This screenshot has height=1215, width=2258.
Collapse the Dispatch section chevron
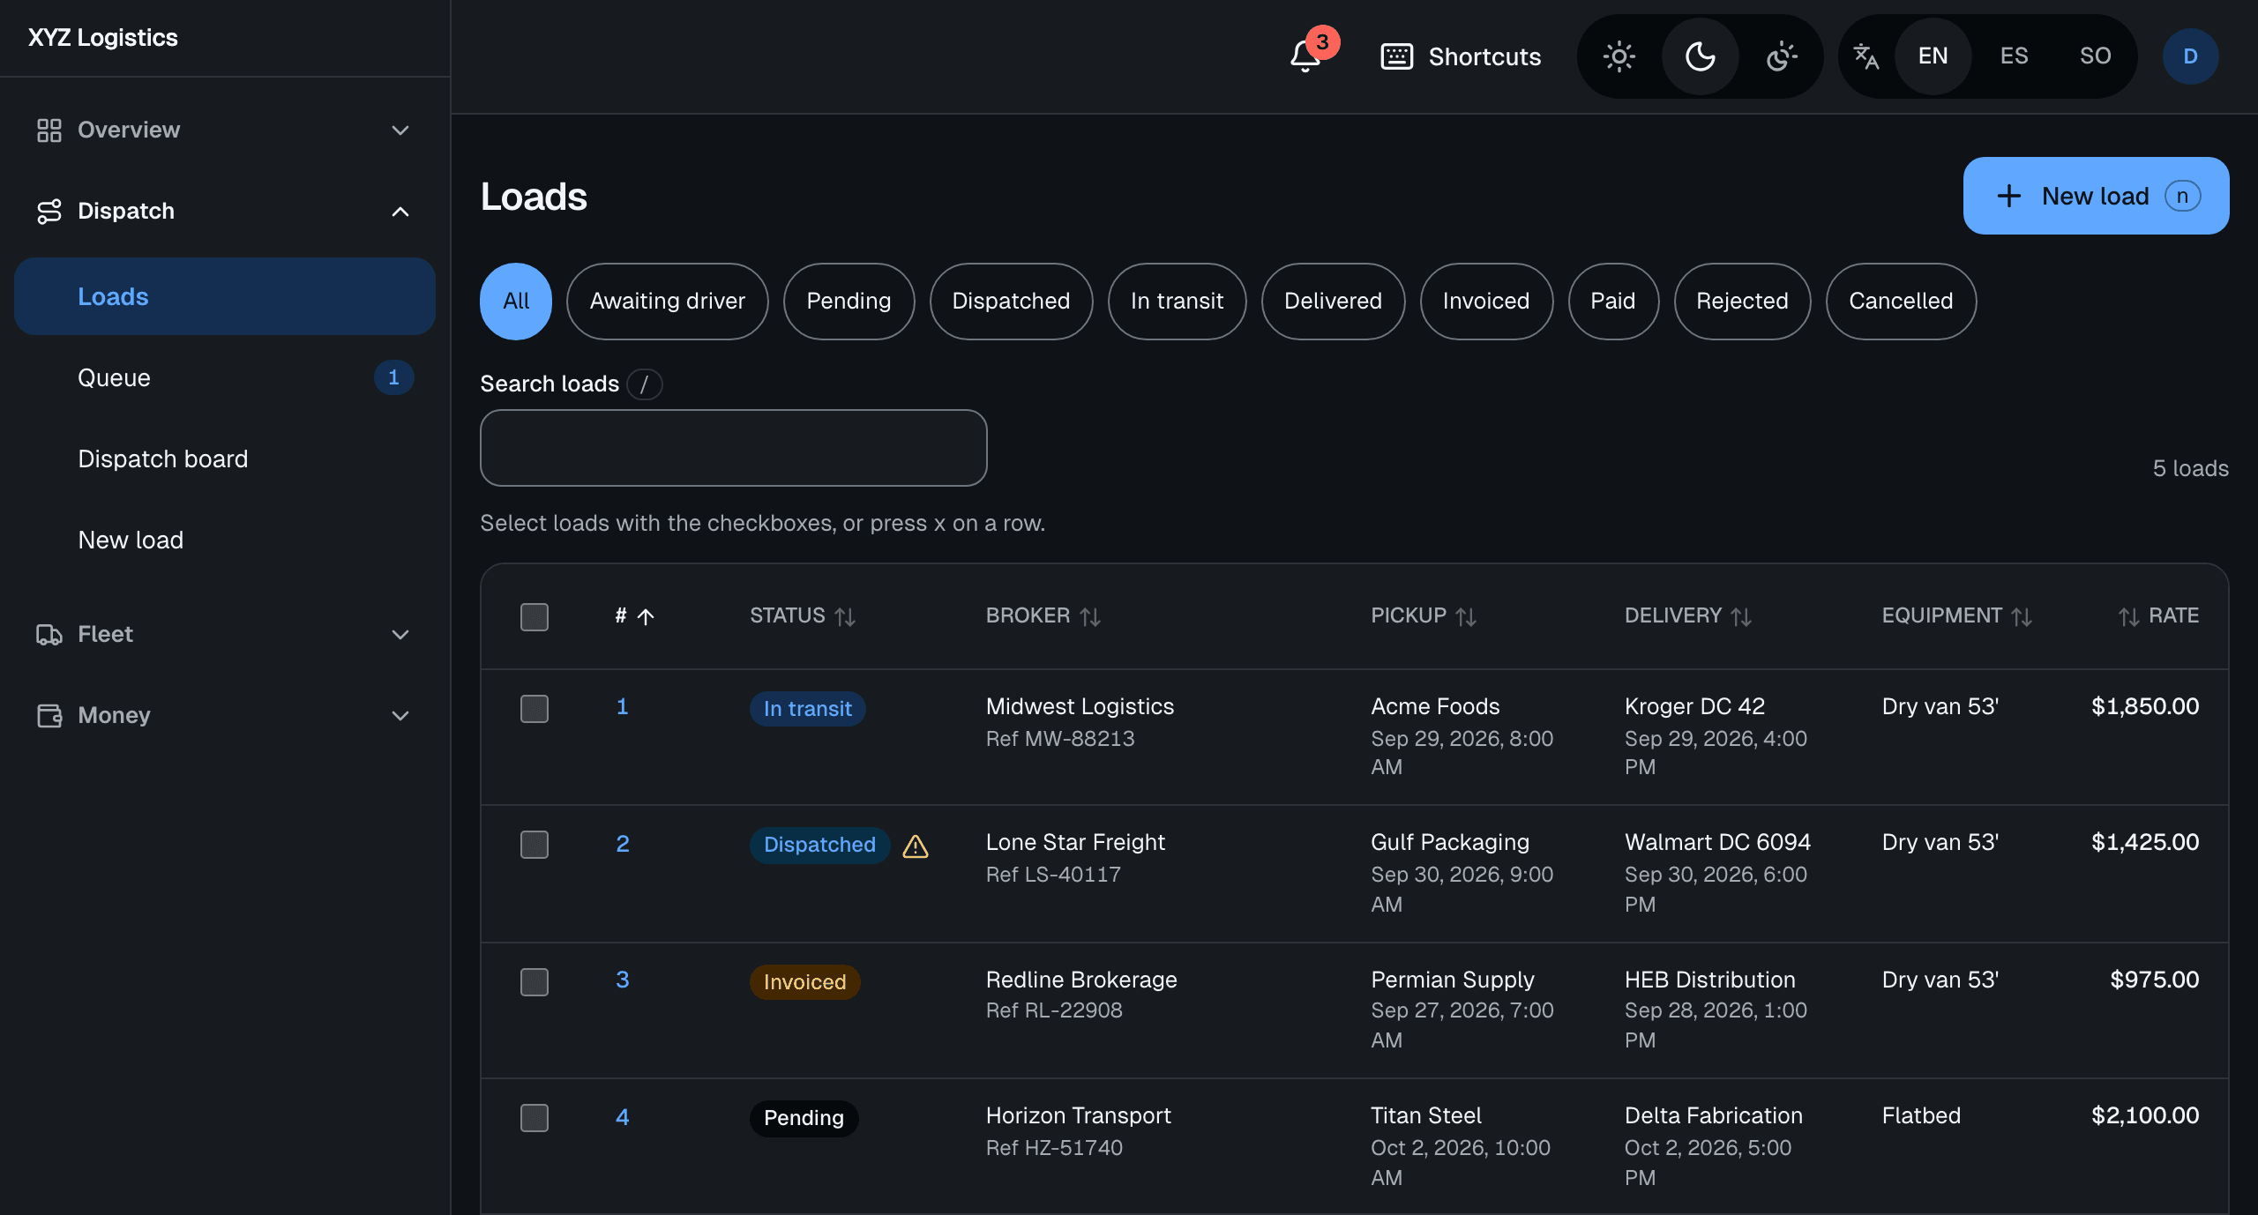point(400,212)
